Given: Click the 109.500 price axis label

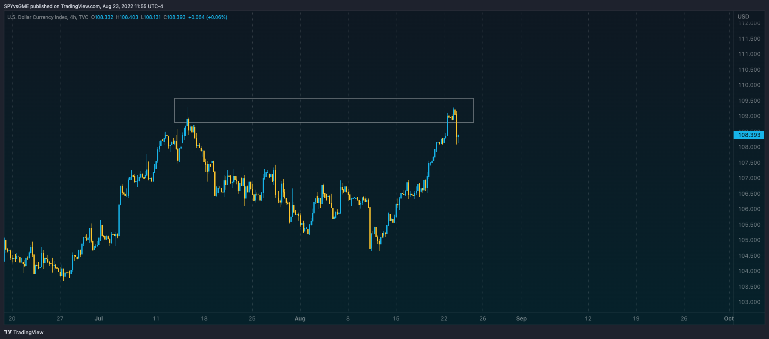Looking at the screenshot, I should (x=749, y=101).
